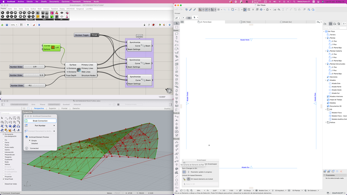Click the Truss component icon
Viewport: 347px width, 195px height.
pos(79,70)
